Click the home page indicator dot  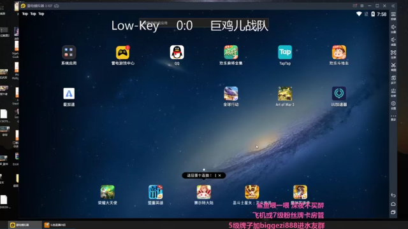point(204,170)
